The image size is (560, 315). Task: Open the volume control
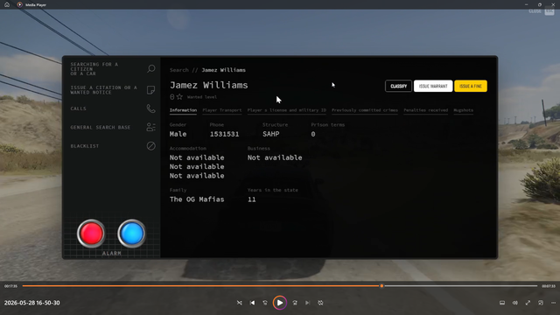coord(515,303)
